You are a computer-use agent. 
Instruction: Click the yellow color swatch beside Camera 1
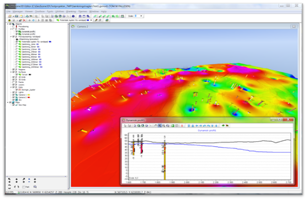(29, 95)
